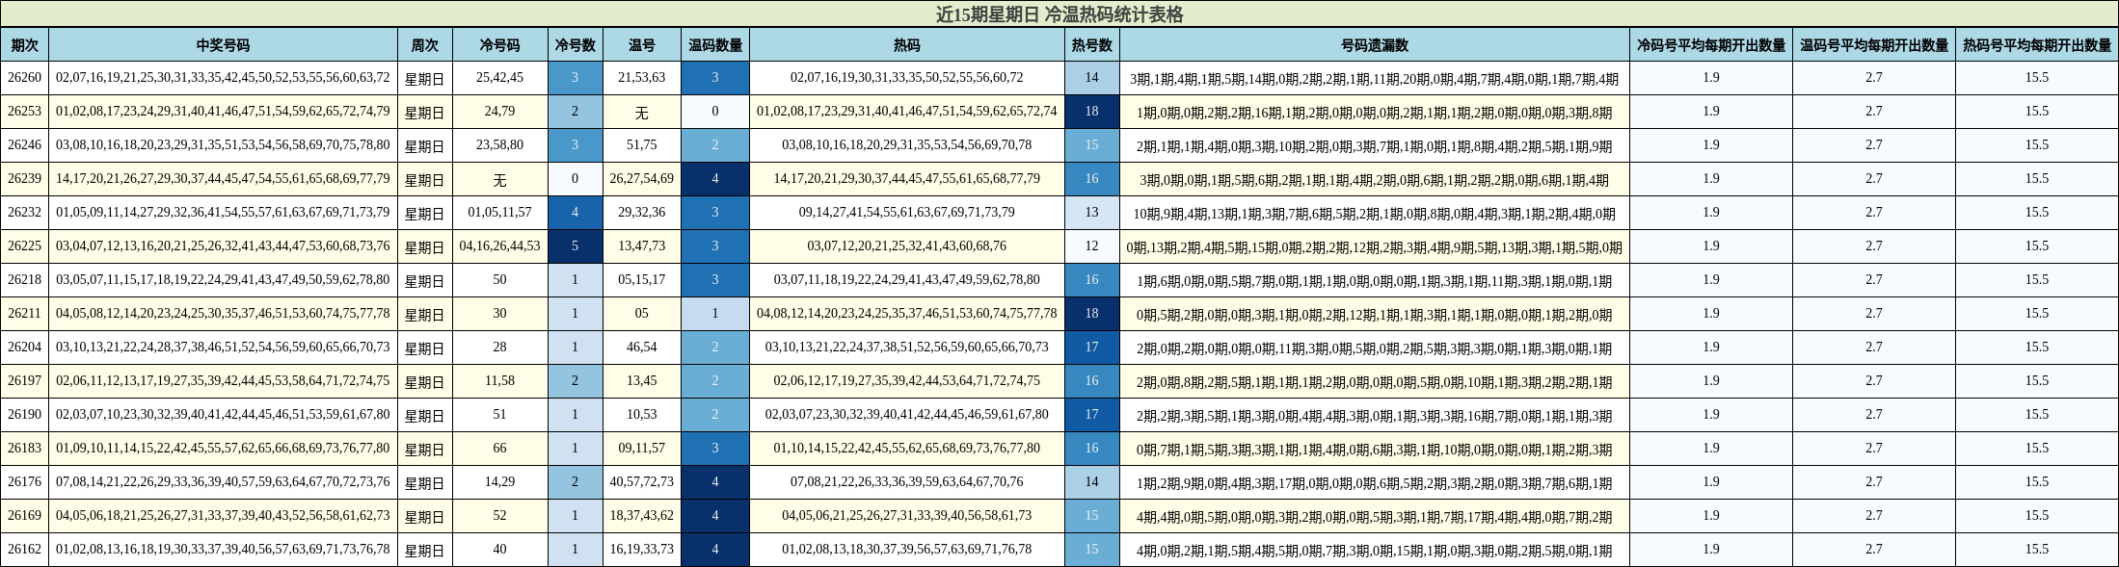Click the 冷号码 column header
This screenshot has height=567, width=2119.
[499, 45]
